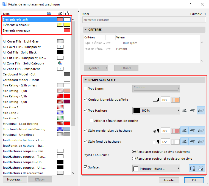Image resolution: width=209 pixels, height=186 pixels.
Task: Click the fill hatch column header icon
Action: [x=60, y=14]
